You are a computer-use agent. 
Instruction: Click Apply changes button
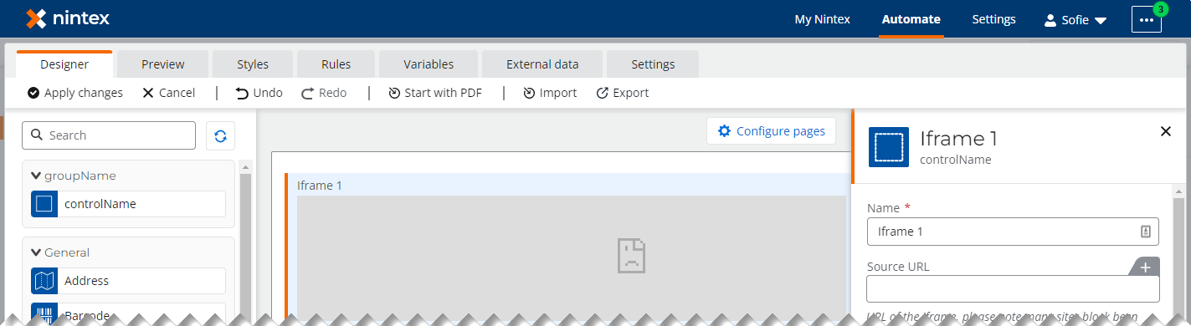(x=75, y=93)
